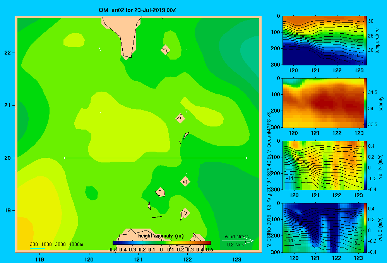Click the 30 tick on temperature scale
Screen dimensions: 387x263
tap(371, 21)
